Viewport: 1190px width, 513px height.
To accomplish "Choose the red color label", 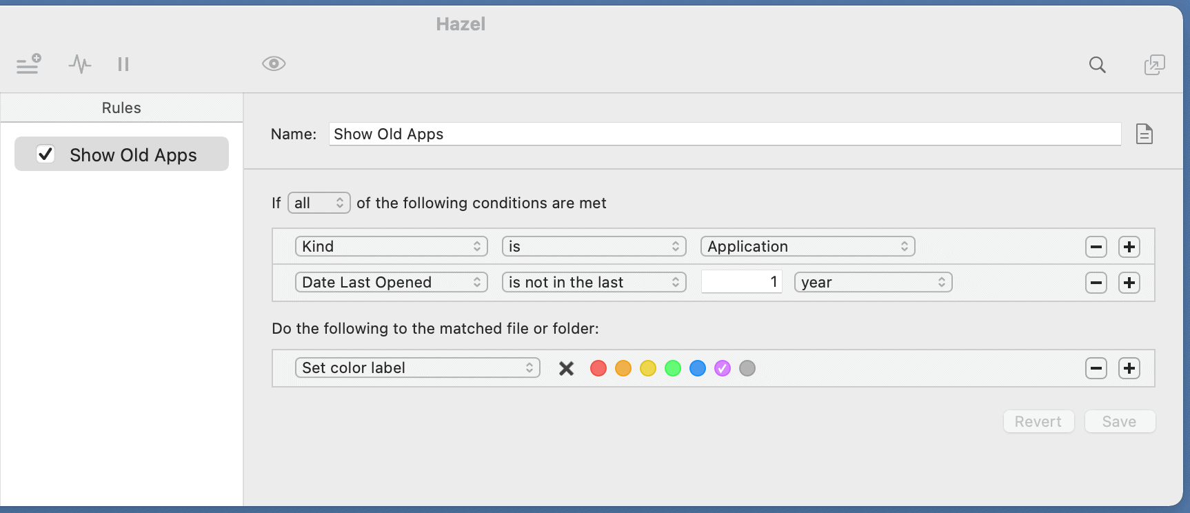I will click(x=598, y=368).
